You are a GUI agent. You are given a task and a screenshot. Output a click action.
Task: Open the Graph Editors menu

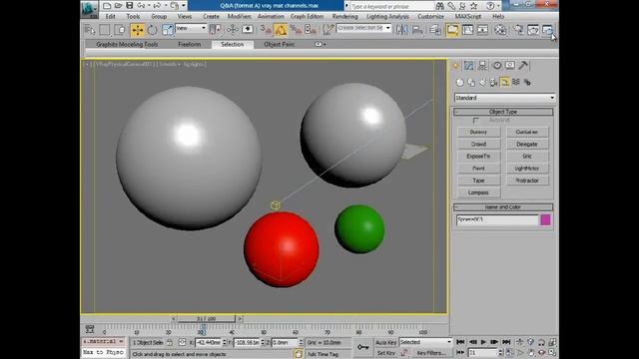click(307, 16)
